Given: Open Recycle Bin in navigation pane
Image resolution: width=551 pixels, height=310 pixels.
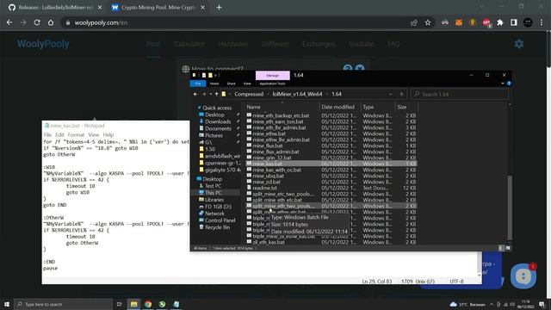Looking at the screenshot, I should pos(217,227).
